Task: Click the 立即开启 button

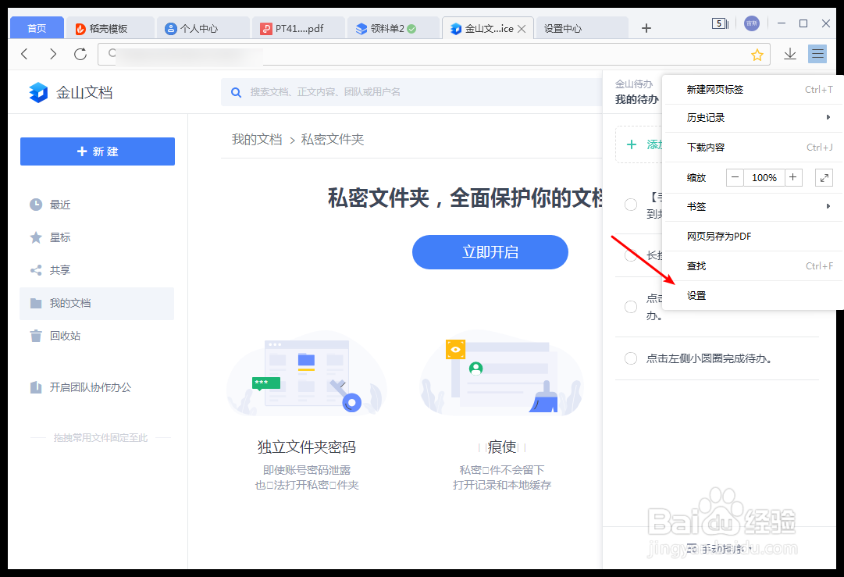Action: pos(490,252)
